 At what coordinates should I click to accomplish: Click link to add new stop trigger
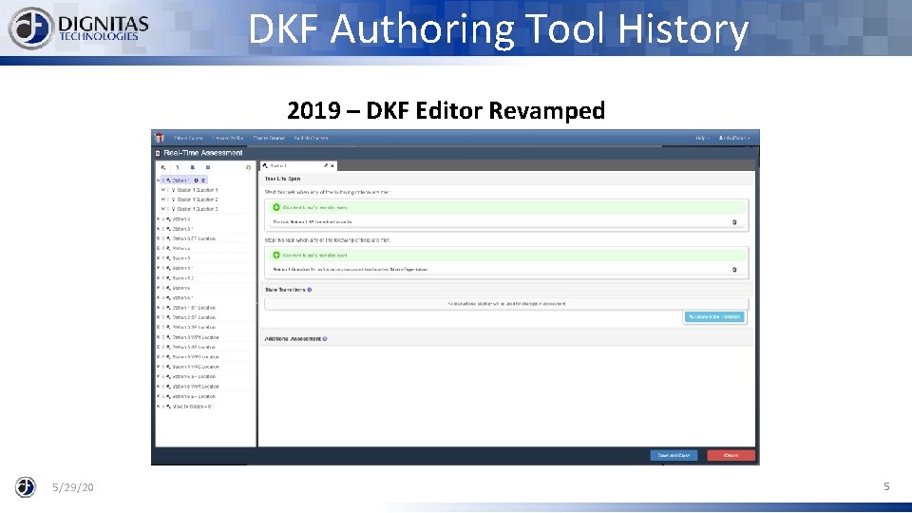pyautogui.click(x=314, y=255)
